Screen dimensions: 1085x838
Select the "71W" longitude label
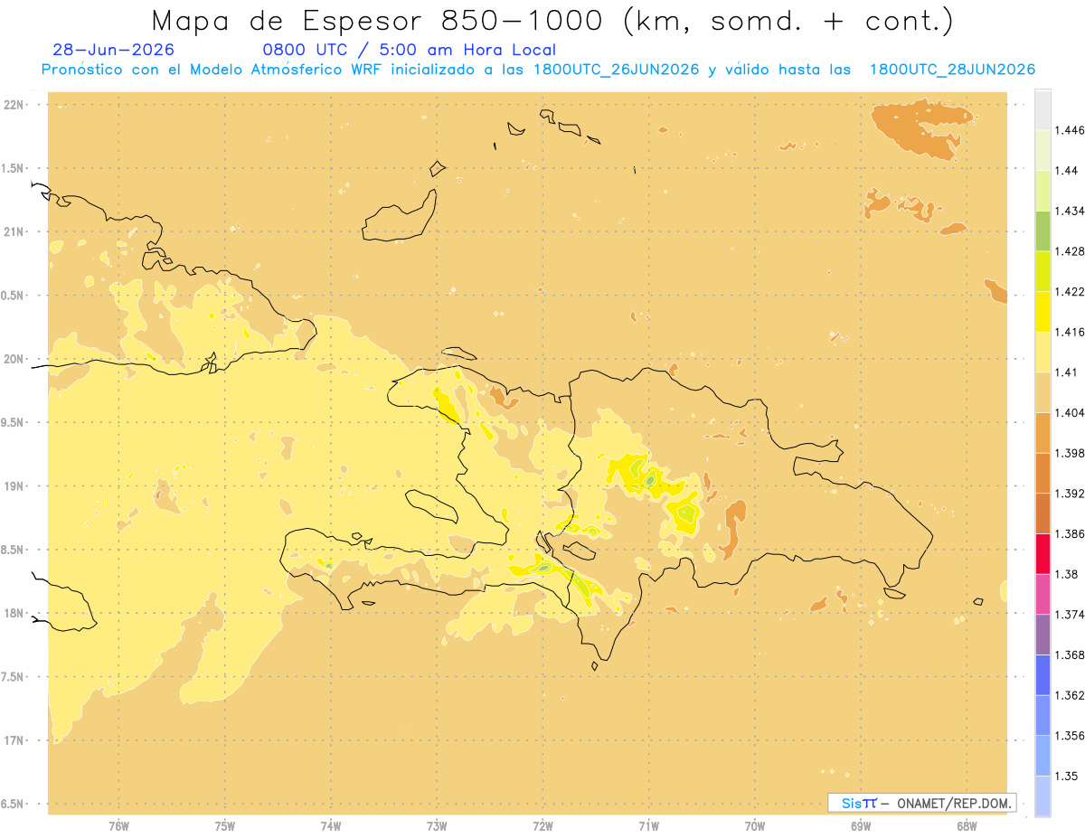click(648, 825)
